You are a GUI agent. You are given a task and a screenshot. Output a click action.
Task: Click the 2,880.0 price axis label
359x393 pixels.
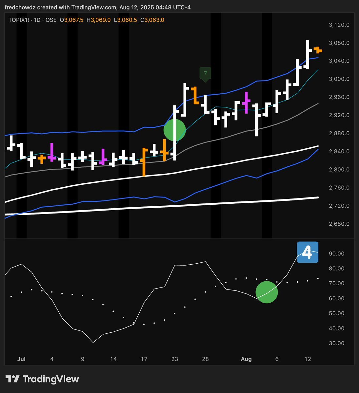[339, 133]
